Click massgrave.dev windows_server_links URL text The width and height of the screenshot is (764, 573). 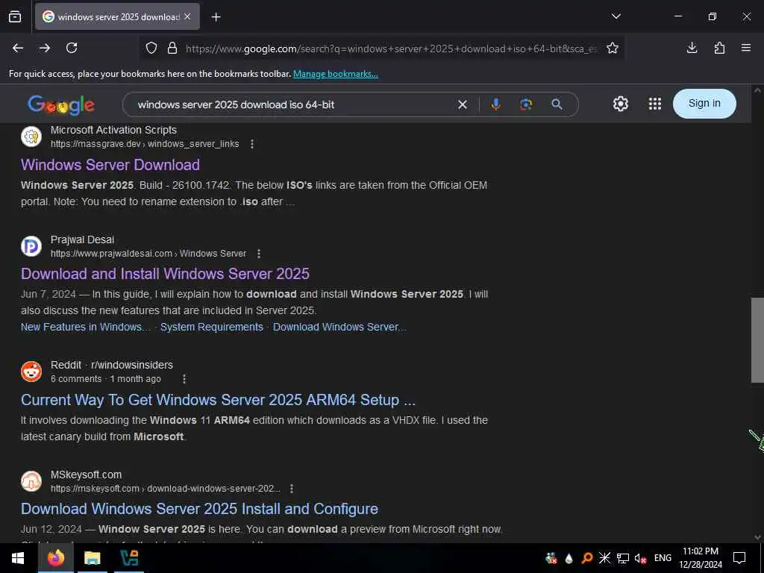coord(145,144)
